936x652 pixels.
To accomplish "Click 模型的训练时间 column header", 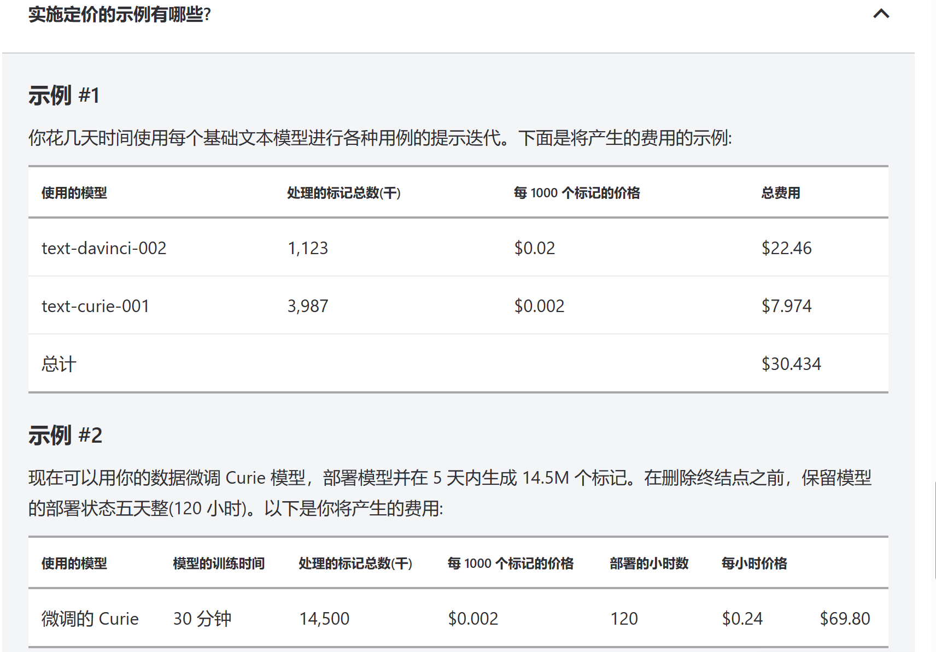I will [219, 563].
